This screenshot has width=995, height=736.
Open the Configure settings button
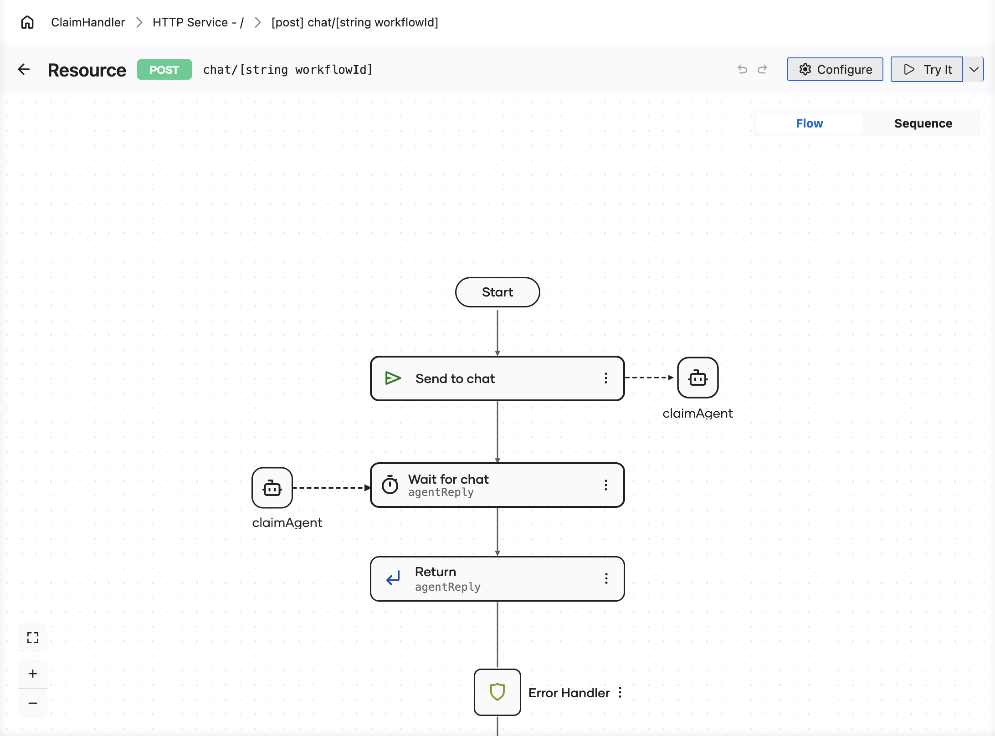835,69
